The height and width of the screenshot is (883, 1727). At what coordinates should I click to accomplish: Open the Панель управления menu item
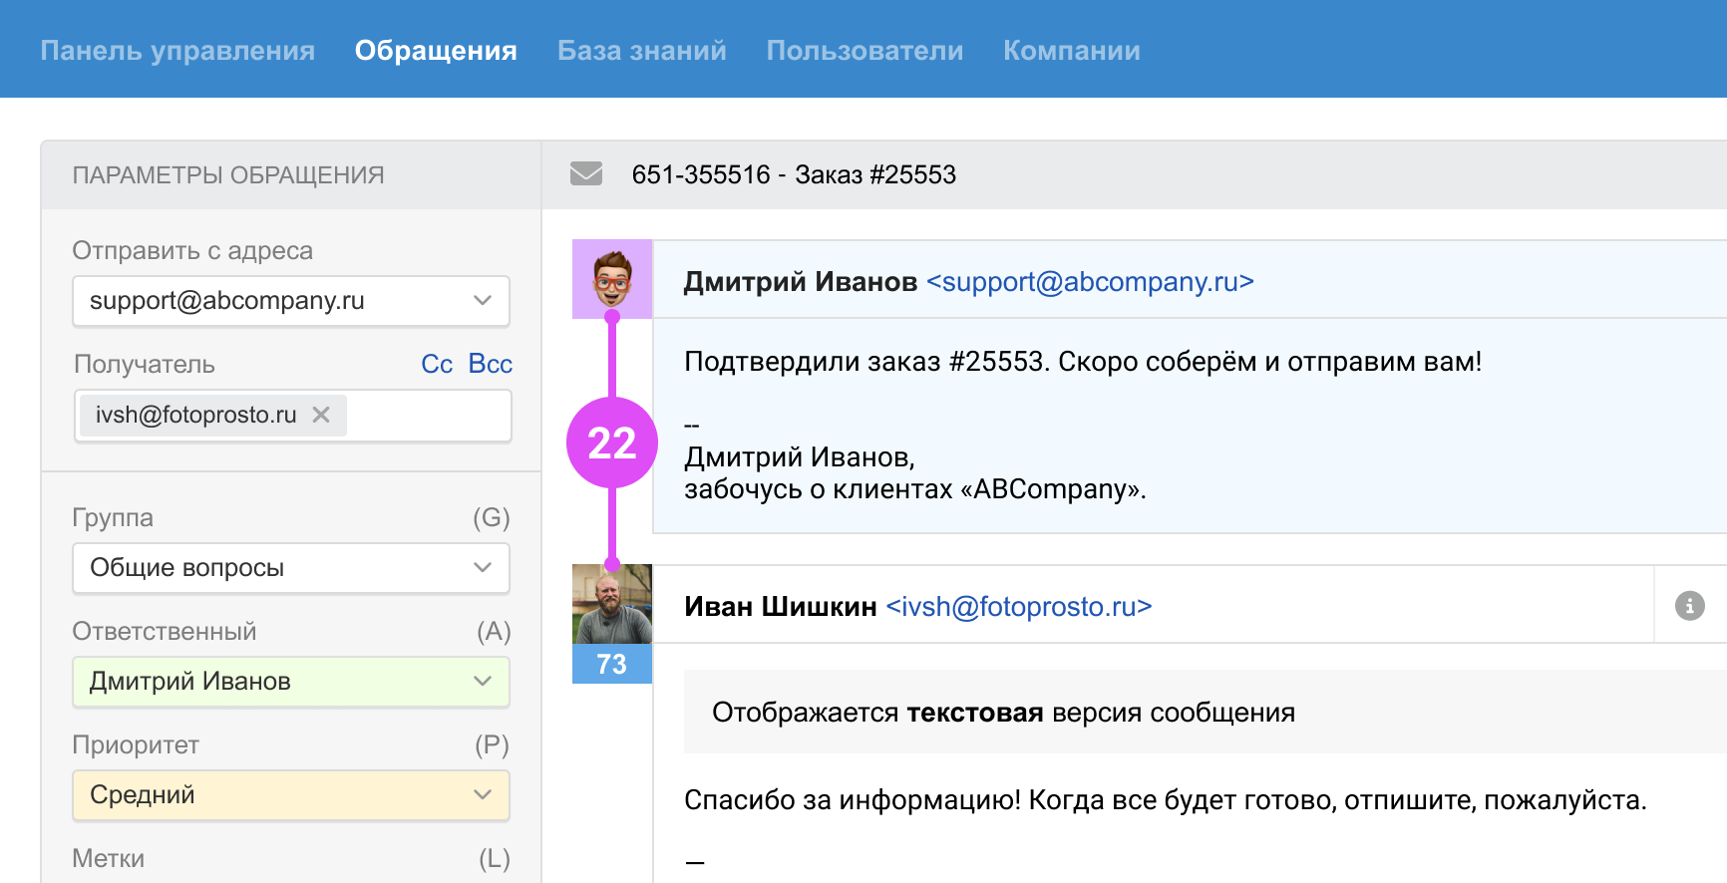pos(177,51)
